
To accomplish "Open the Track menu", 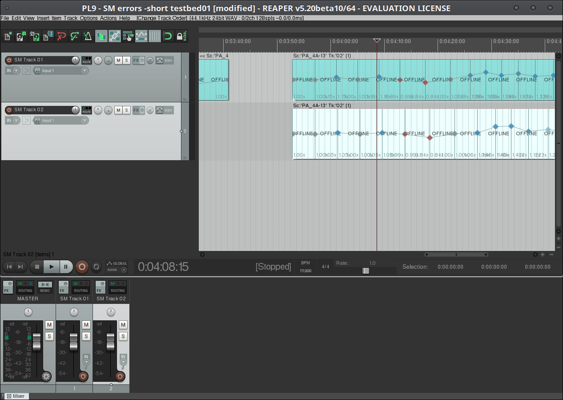I will pos(71,18).
